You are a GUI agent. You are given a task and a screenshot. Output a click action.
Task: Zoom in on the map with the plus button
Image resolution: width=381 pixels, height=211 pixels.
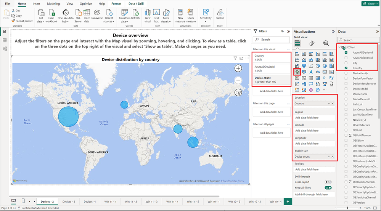[238, 68]
